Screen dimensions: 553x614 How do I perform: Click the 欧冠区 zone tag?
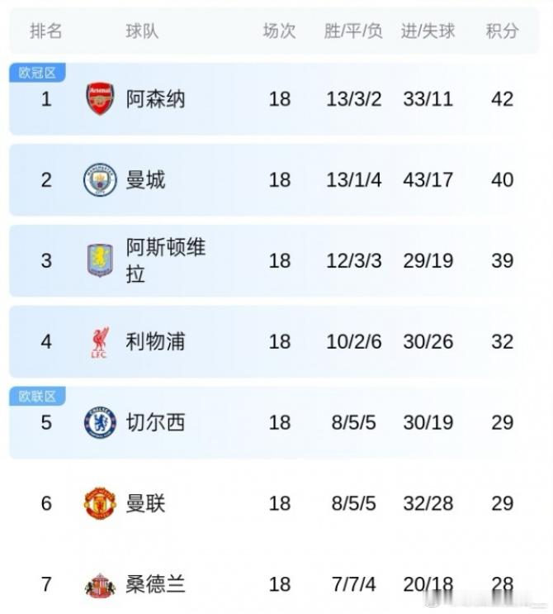point(37,73)
